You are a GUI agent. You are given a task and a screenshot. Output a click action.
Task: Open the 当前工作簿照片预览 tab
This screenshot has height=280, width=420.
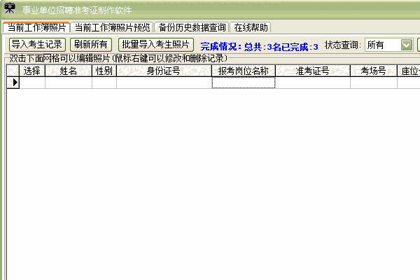112,27
